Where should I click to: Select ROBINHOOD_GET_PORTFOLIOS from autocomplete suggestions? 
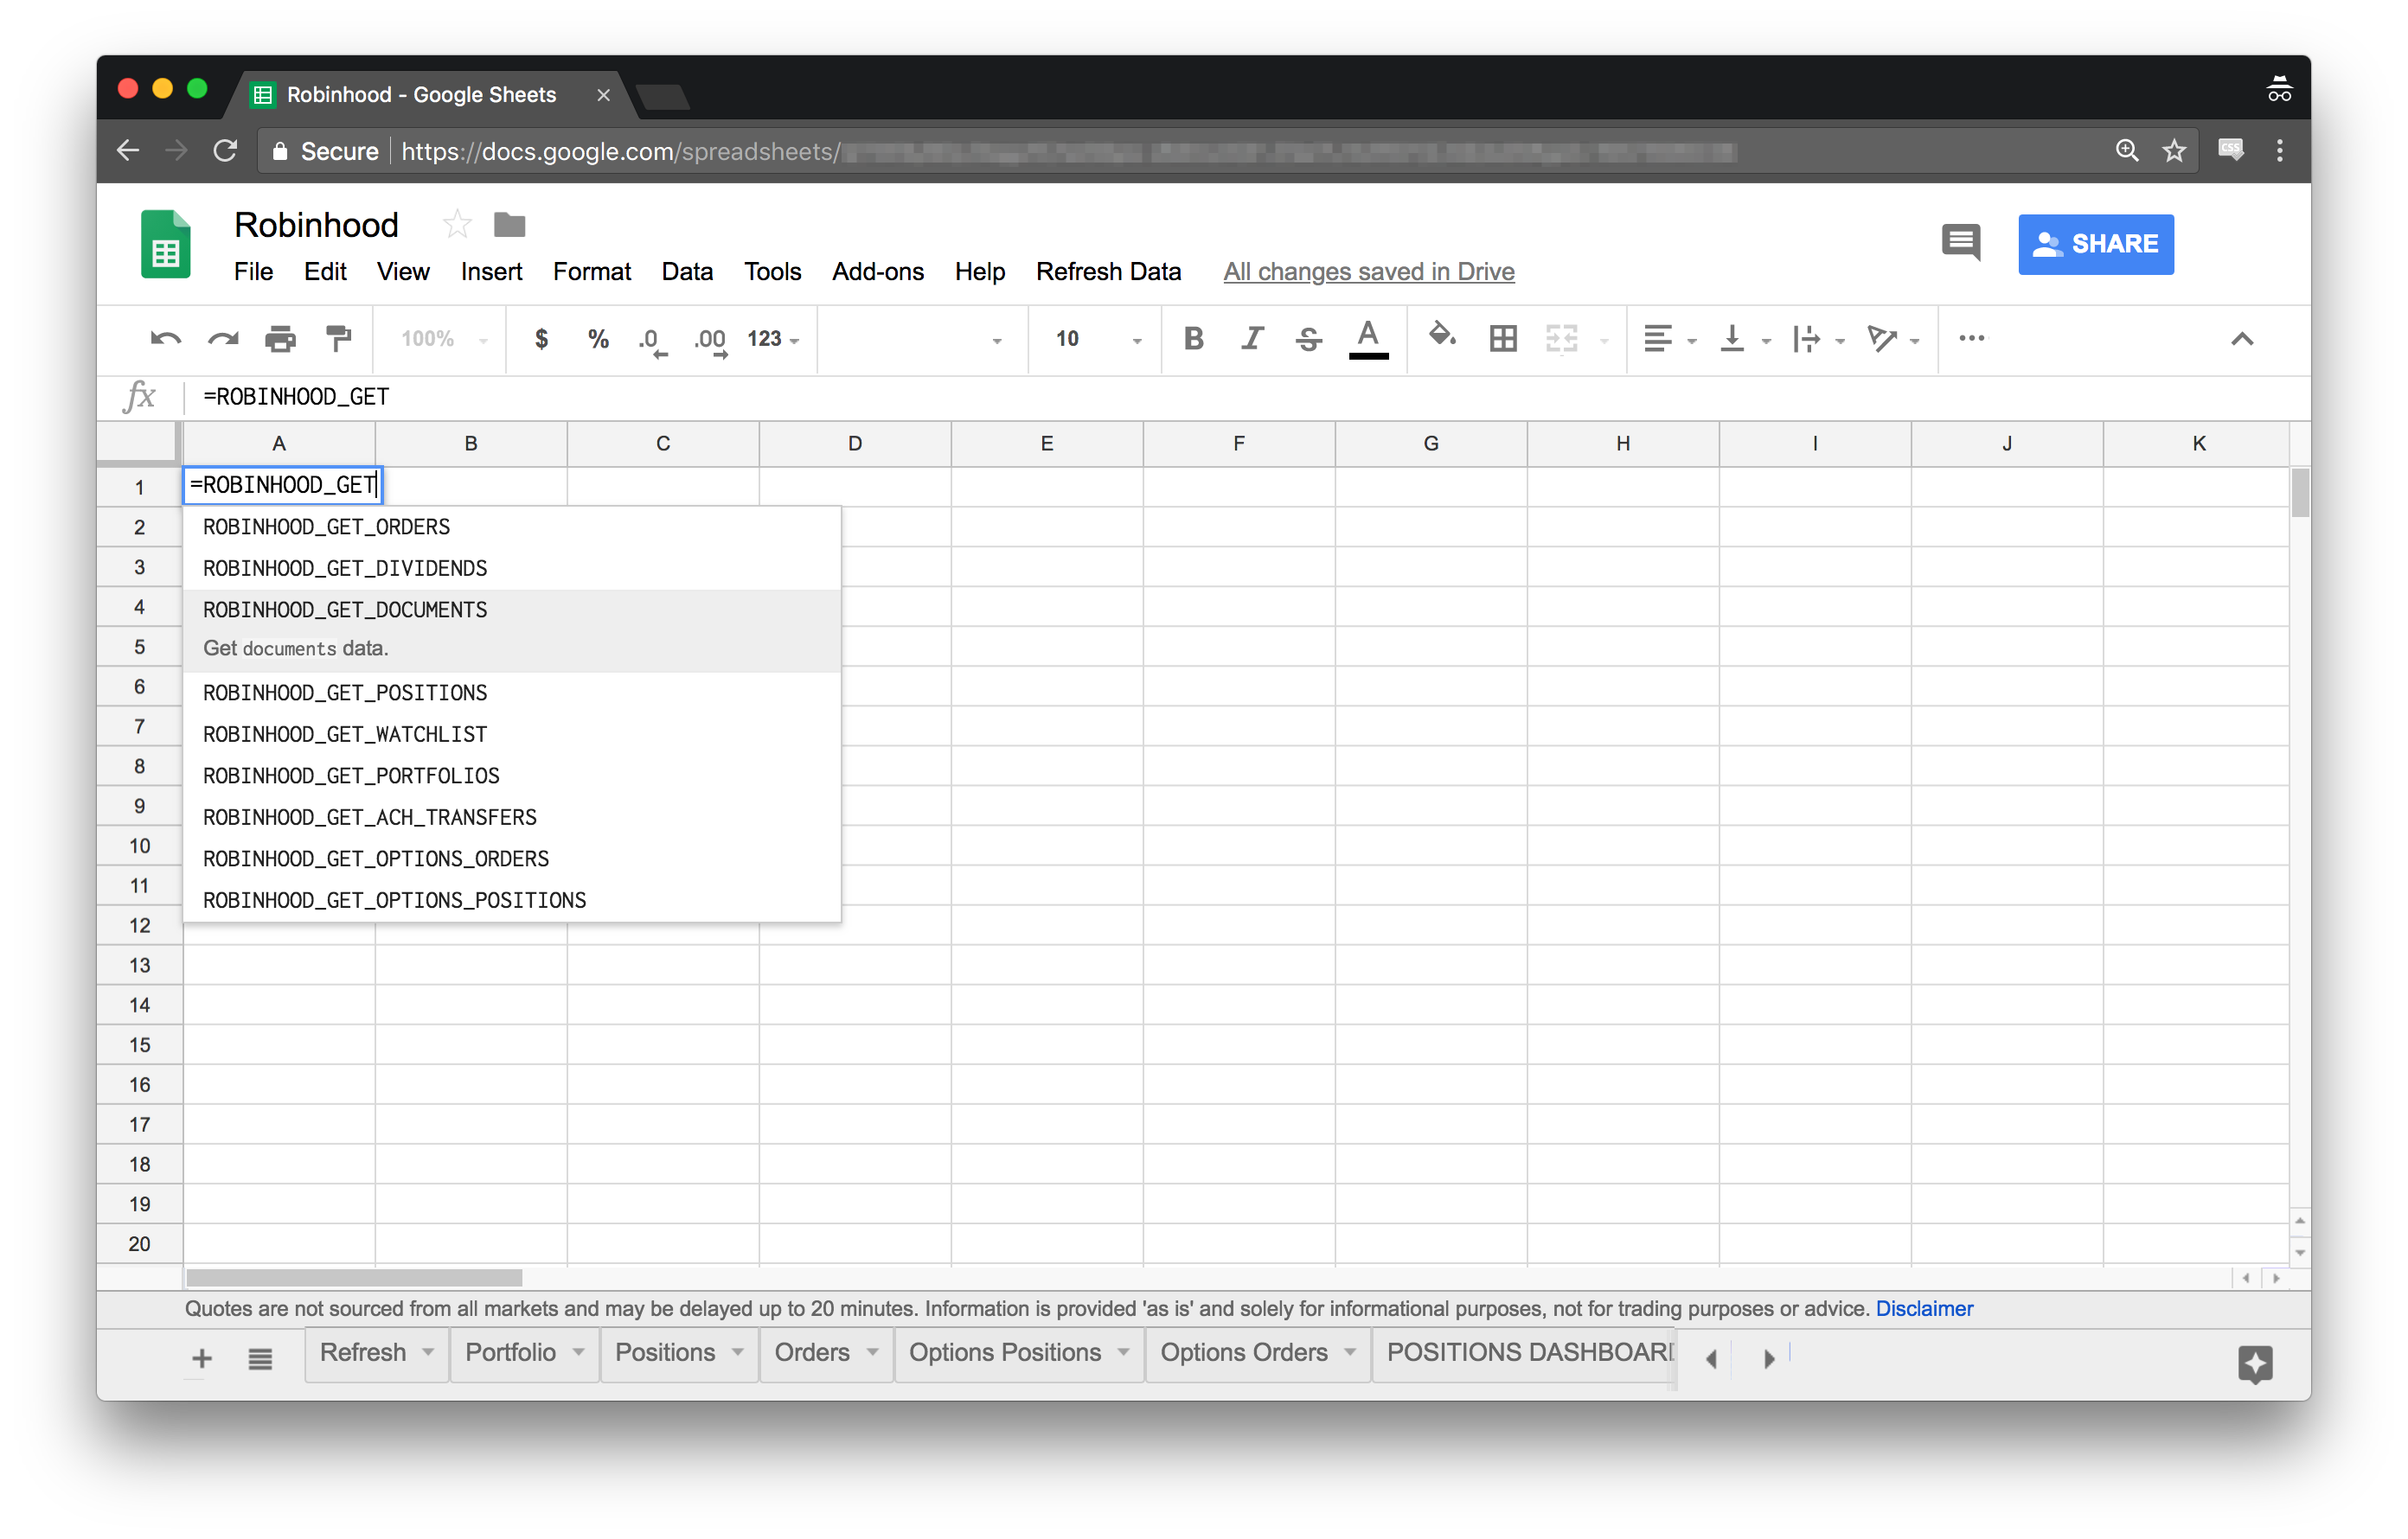(x=351, y=776)
